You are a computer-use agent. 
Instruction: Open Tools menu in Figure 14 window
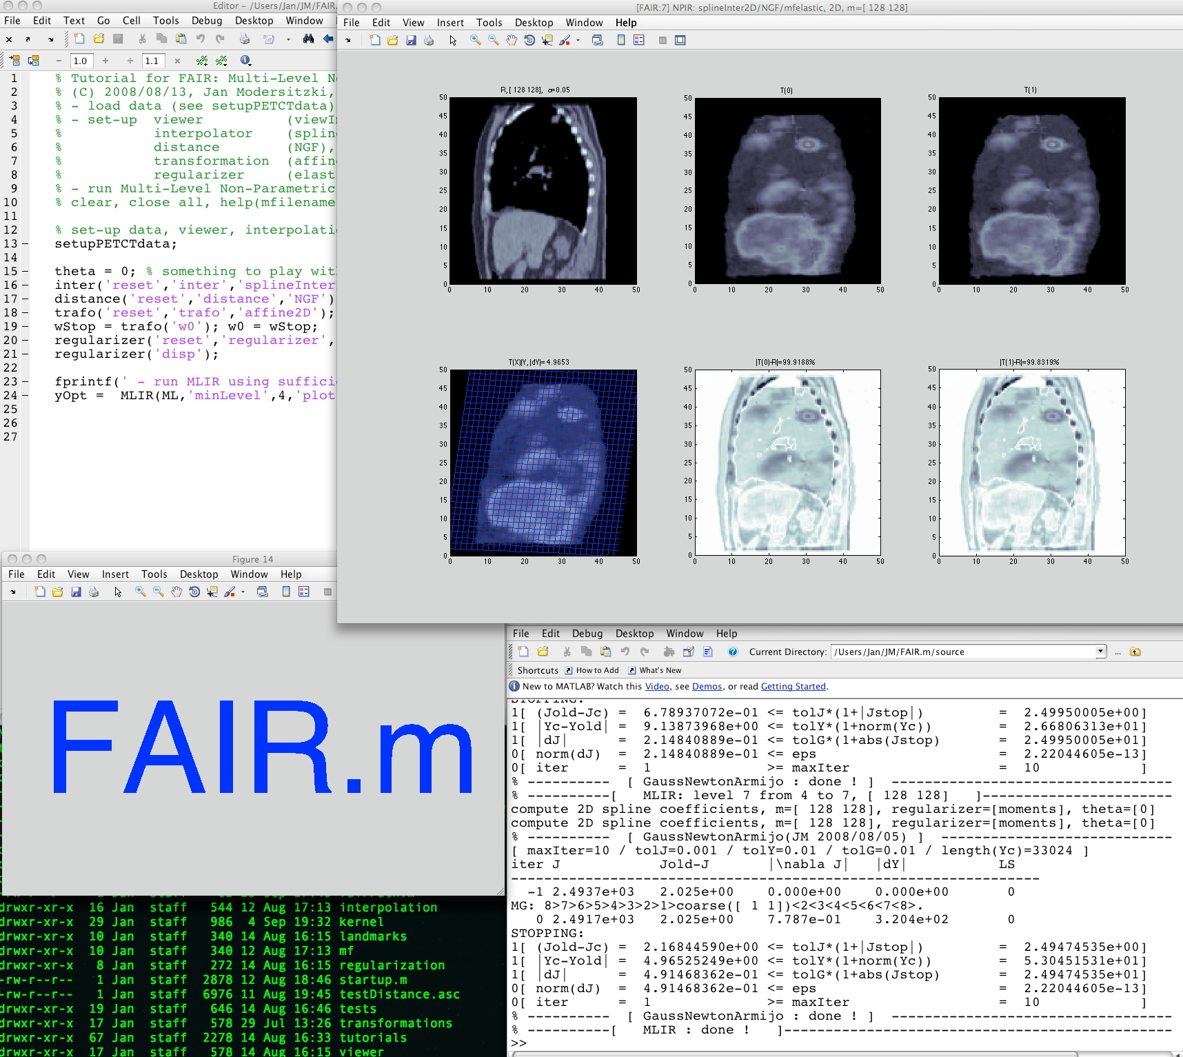pos(154,574)
